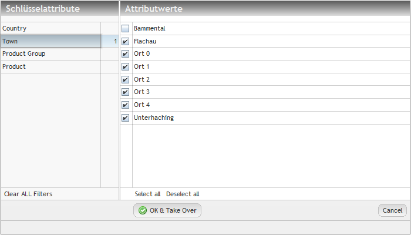Untick the Ort 3 checkbox
The width and height of the screenshot is (411, 235).
point(126,92)
